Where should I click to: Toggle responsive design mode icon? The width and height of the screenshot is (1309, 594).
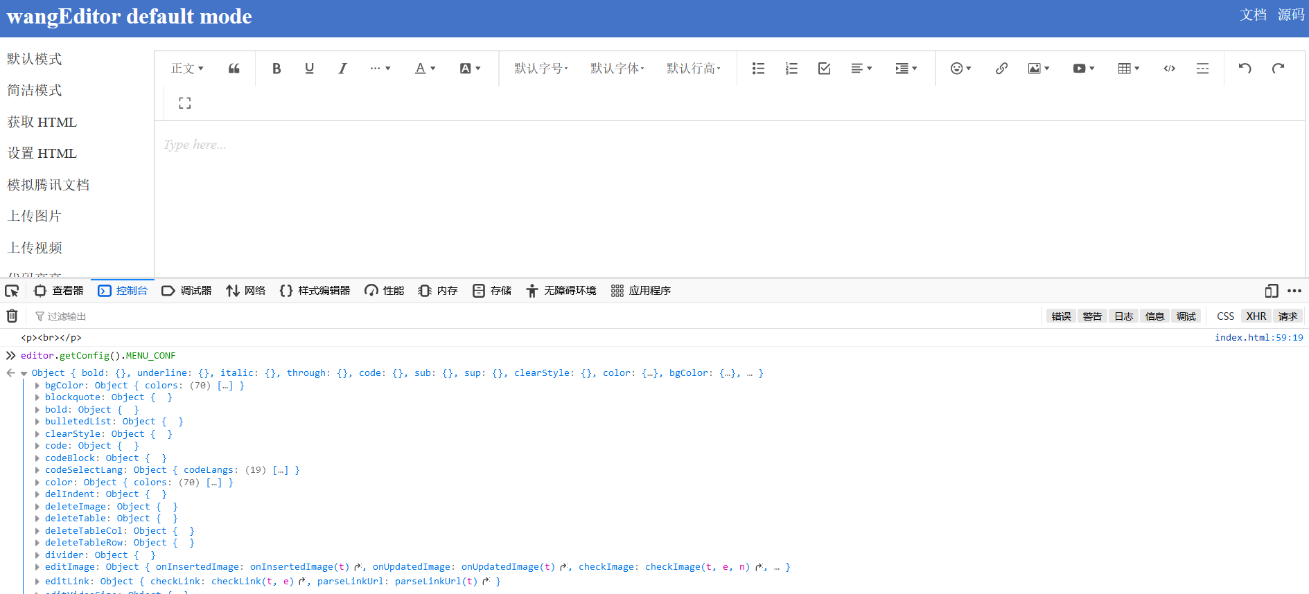(1272, 291)
